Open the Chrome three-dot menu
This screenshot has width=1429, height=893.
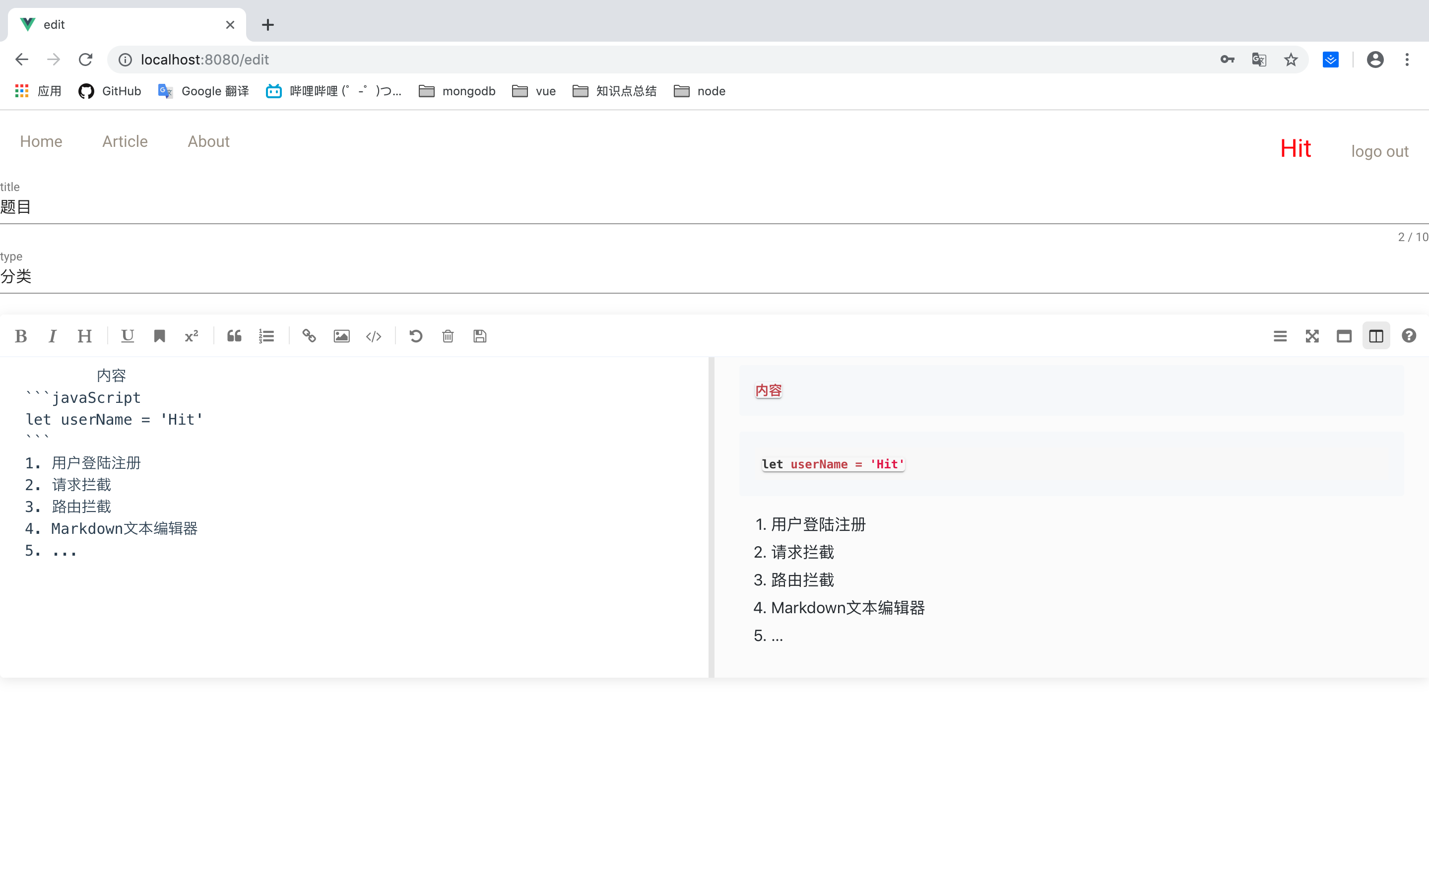coord(1407,60)
